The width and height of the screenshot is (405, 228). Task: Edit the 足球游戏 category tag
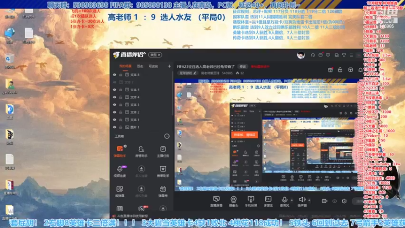[x=187, y=73]
